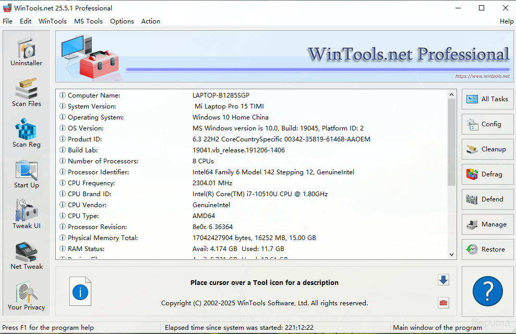Click the info icon beside Product ID
The image size is (516, 334).
(63, 139)
